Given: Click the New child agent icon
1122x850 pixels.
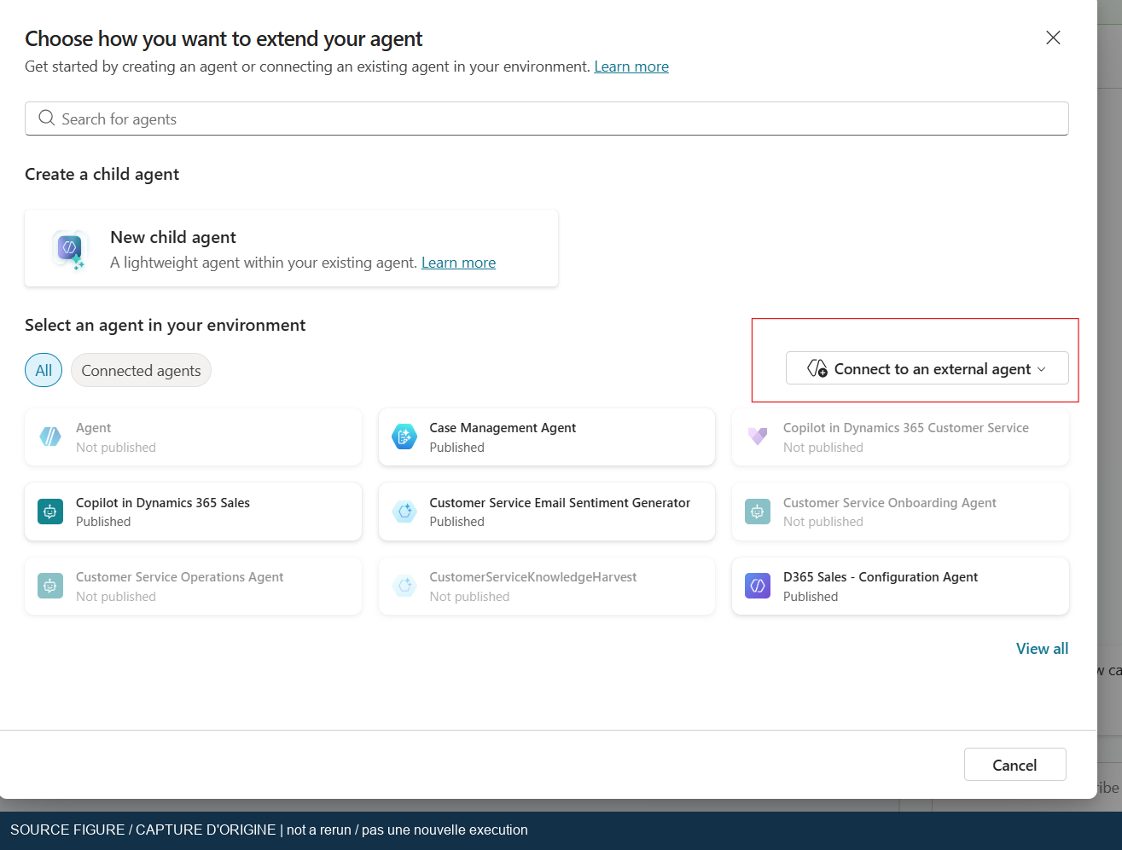Looking at the screenshot, I should click(x=70, y=249).
